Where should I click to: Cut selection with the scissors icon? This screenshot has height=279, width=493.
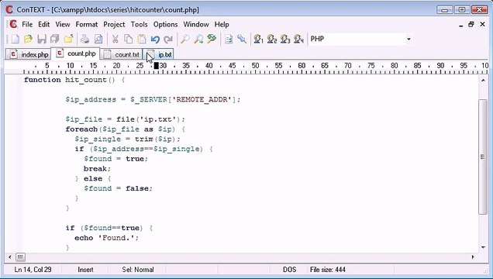coord(115,39)
